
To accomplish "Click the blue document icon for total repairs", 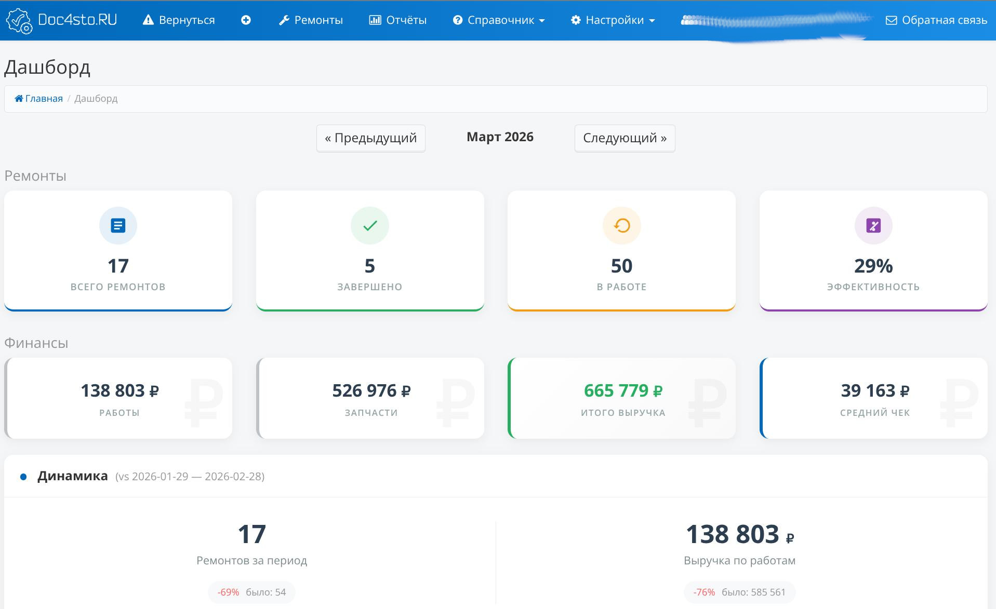I will (x=118, y=226).
